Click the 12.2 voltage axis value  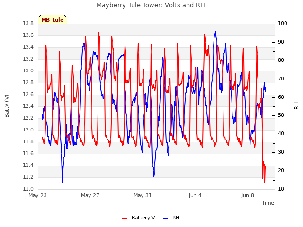28,118
